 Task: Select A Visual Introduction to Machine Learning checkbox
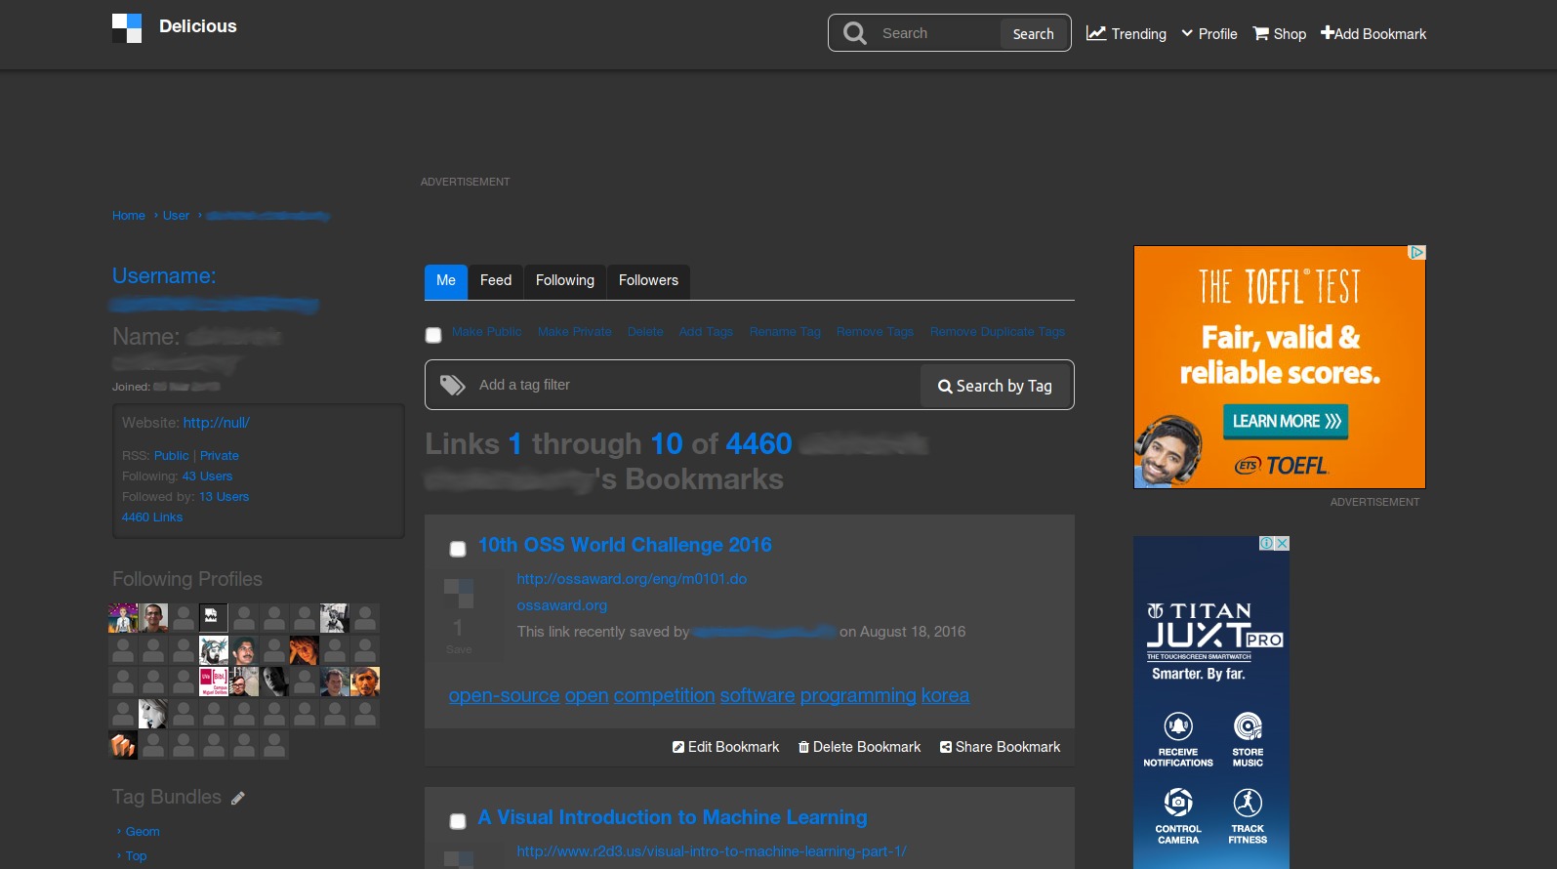coord(458,821)
